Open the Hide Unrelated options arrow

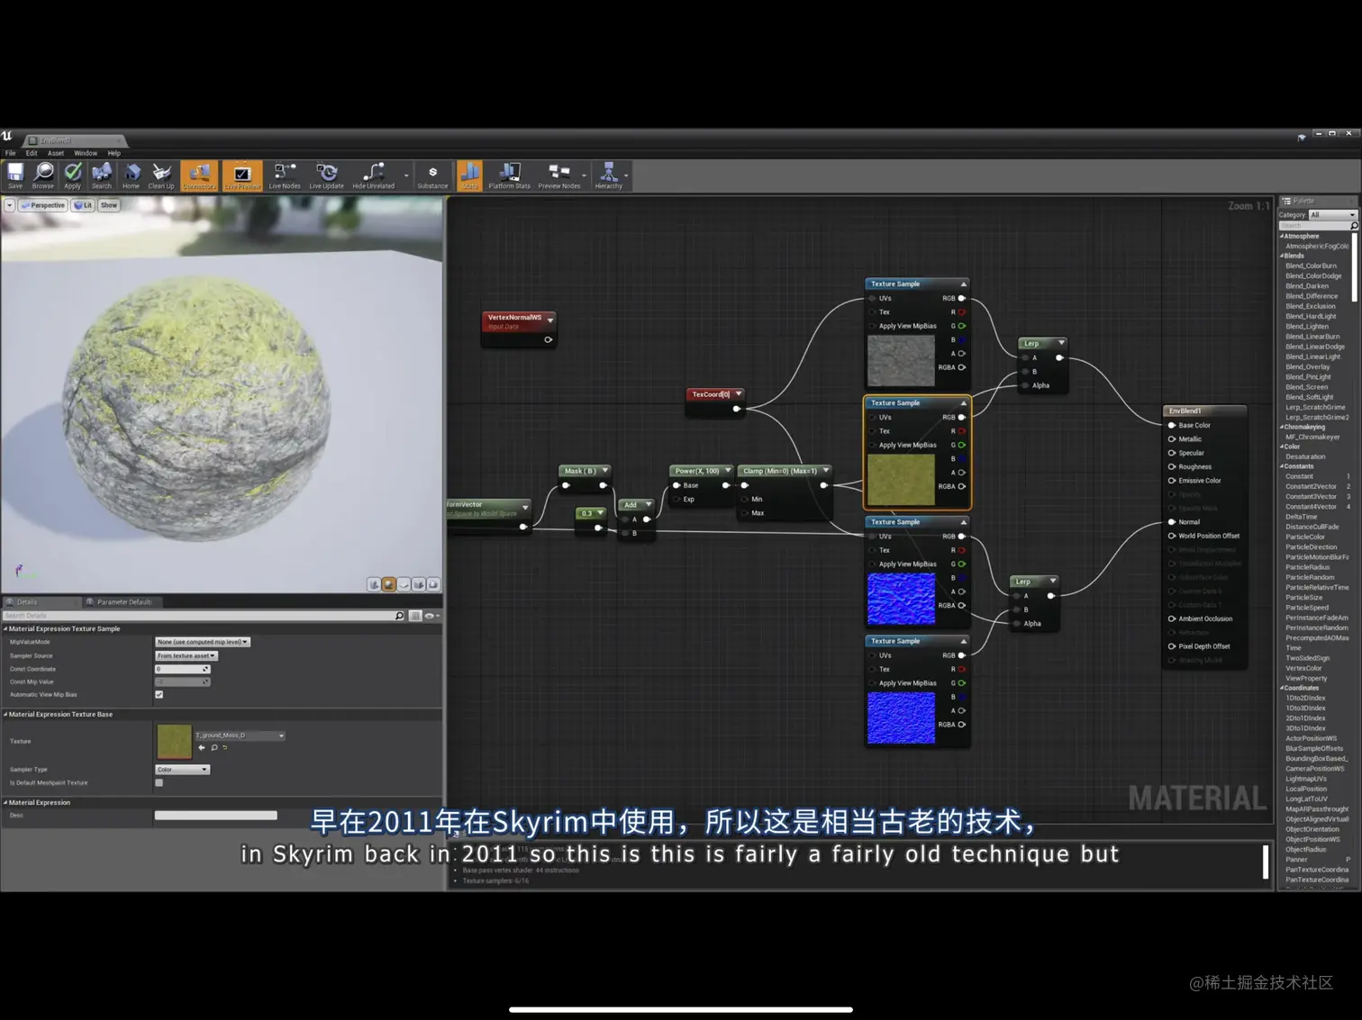click(406, 176)
